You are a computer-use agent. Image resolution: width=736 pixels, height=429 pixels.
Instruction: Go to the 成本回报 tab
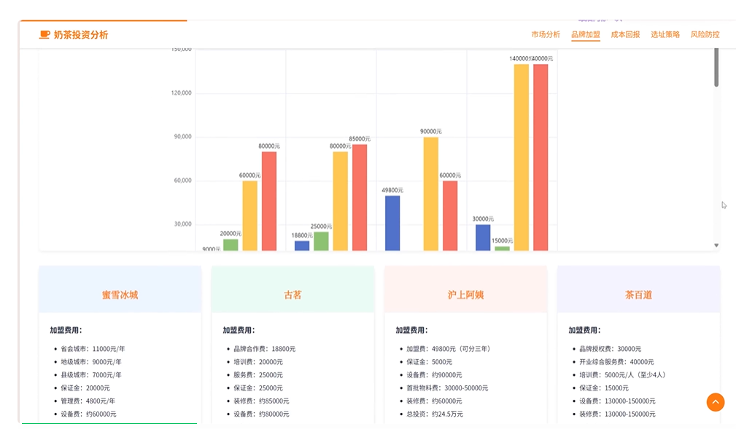coord(625,35)
